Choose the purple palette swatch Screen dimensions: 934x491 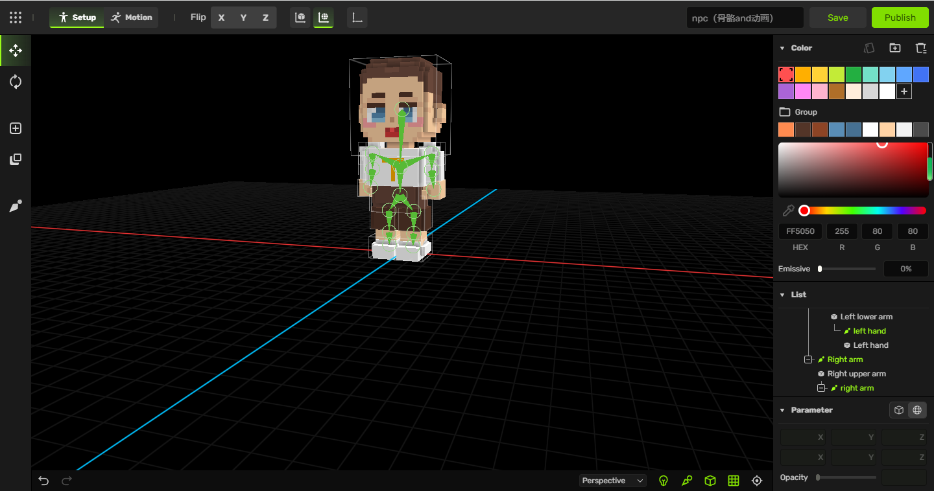click(x=786, y=91)
